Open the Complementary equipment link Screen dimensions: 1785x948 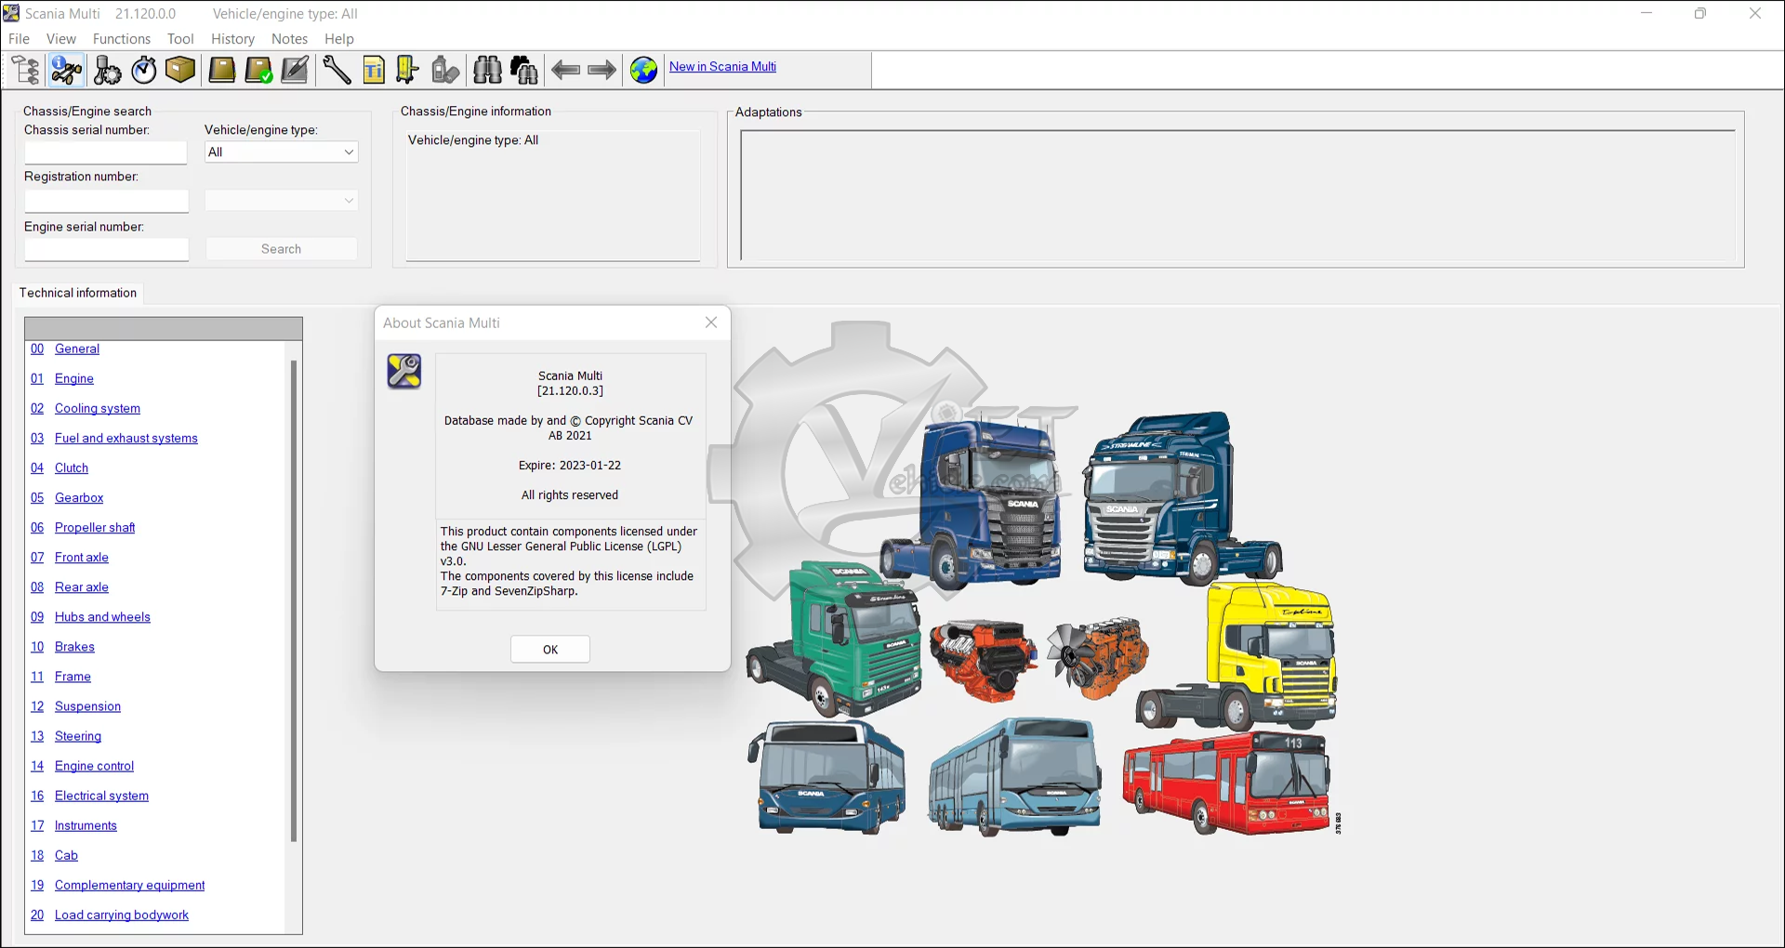pyautogui.click(x=129, y=884)
